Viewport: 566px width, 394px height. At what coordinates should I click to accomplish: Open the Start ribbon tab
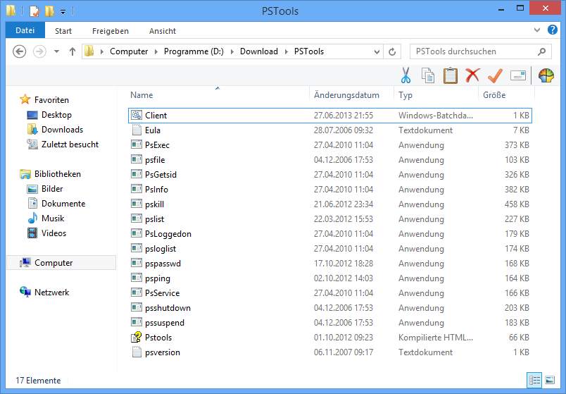point(63,31)
